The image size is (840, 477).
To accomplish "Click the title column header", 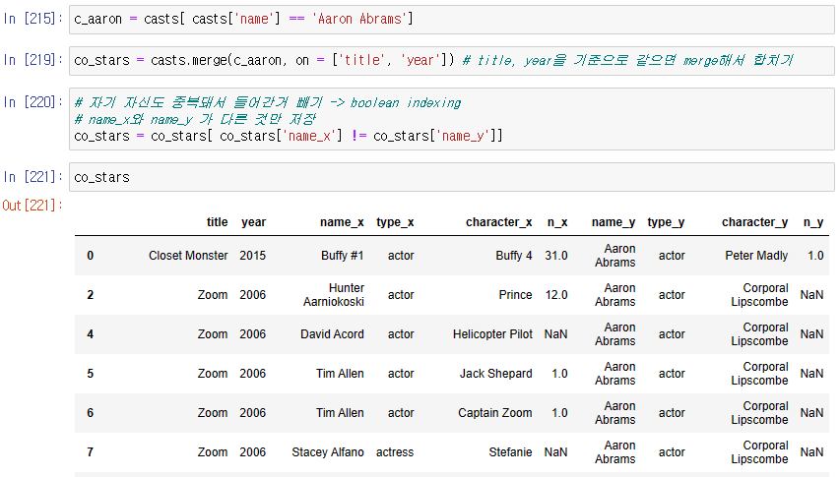I will (x=217, y=222).
